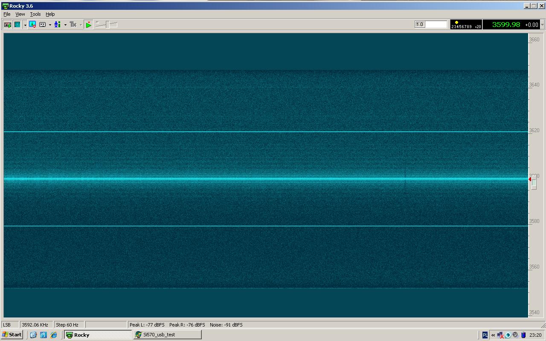Click the S-meter display
546x341 pixels.
[x=466, y=25]
